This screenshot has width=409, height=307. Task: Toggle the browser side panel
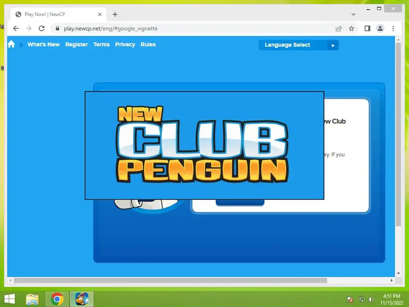click(x=367, y=28)
